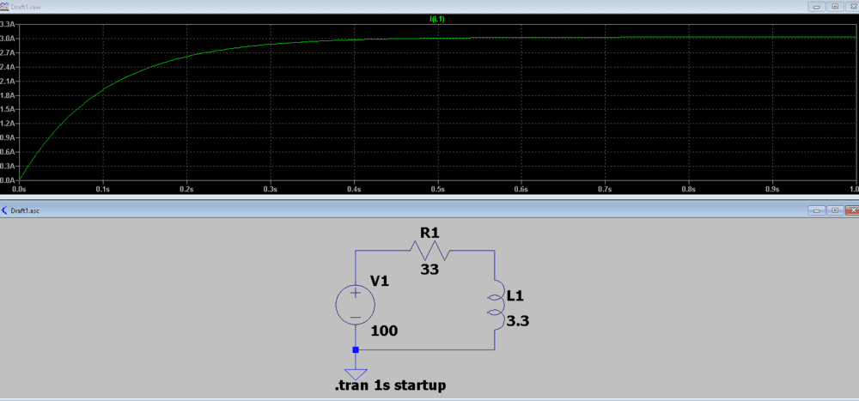Click the 0.0s time axis label
Screen dimensions: 859x401
click(x=19, y=189)
